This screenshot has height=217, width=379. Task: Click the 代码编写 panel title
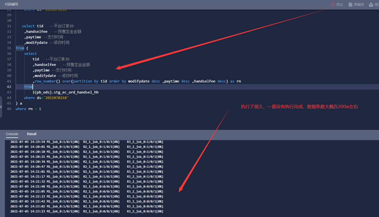point(12,4)
